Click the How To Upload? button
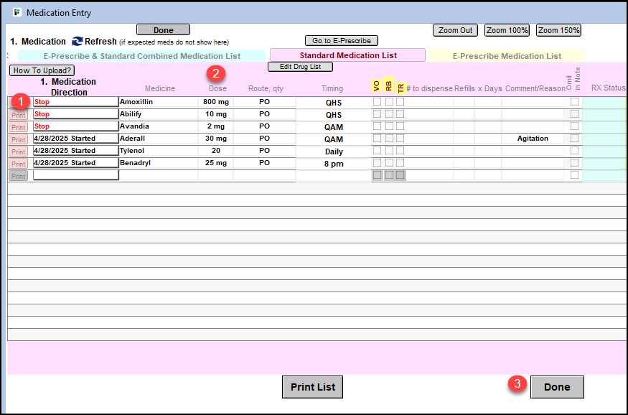This screenshot has width=628, height=415. tap(42, 70)
